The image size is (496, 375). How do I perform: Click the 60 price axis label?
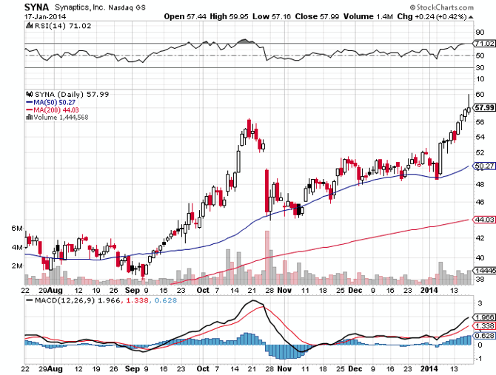pyautogui.click(x=480, y=94)
